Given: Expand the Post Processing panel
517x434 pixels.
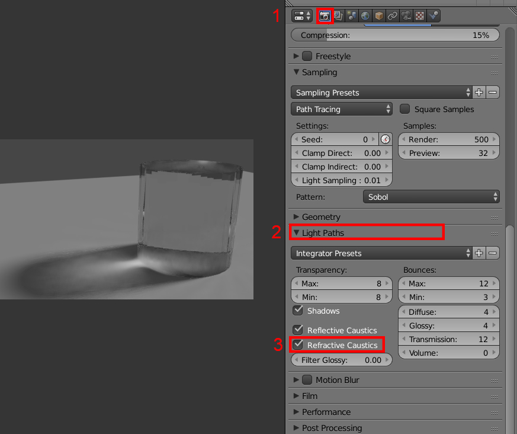Looking at the screenshot, I should coord(296,427).
